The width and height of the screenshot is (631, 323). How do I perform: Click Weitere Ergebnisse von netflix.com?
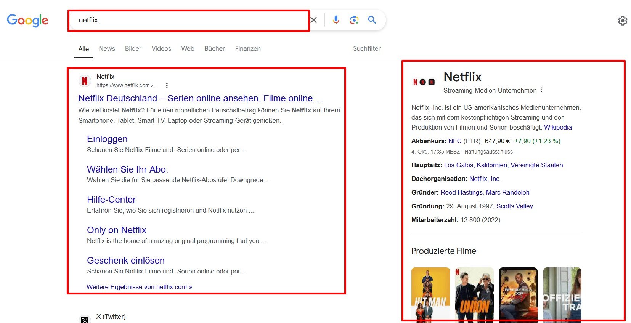point(139,287)
